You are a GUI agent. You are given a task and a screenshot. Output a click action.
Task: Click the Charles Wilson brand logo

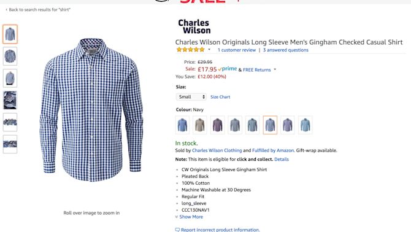point(194,26)
